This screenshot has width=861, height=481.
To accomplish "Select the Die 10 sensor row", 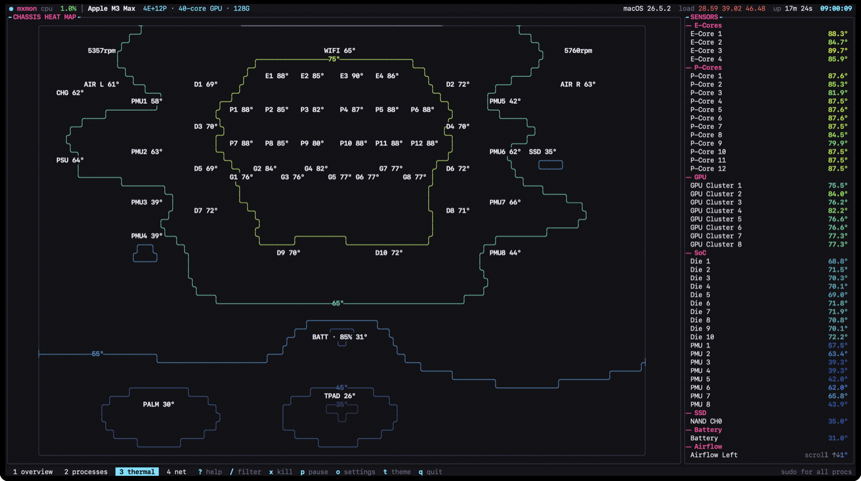I will coord(769,337).
